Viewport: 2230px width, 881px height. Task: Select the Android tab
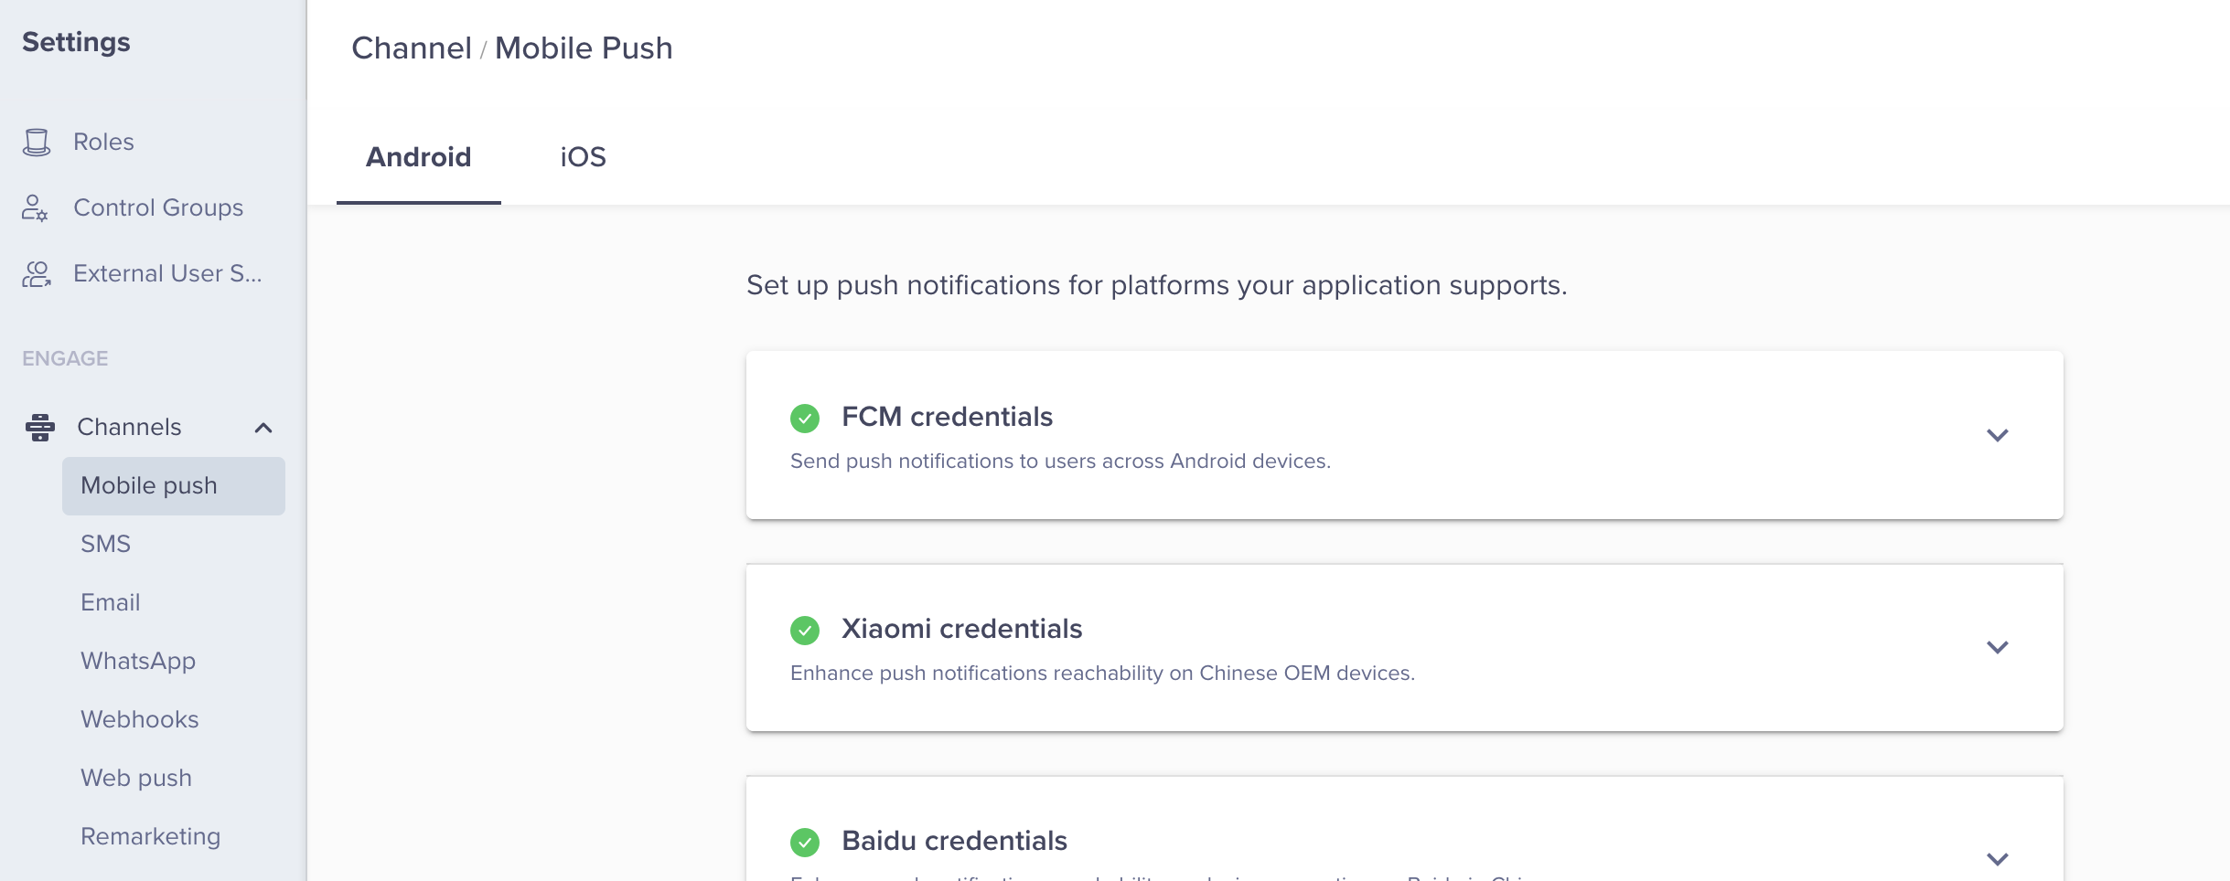pyautogui.click(x=418, y=156)
